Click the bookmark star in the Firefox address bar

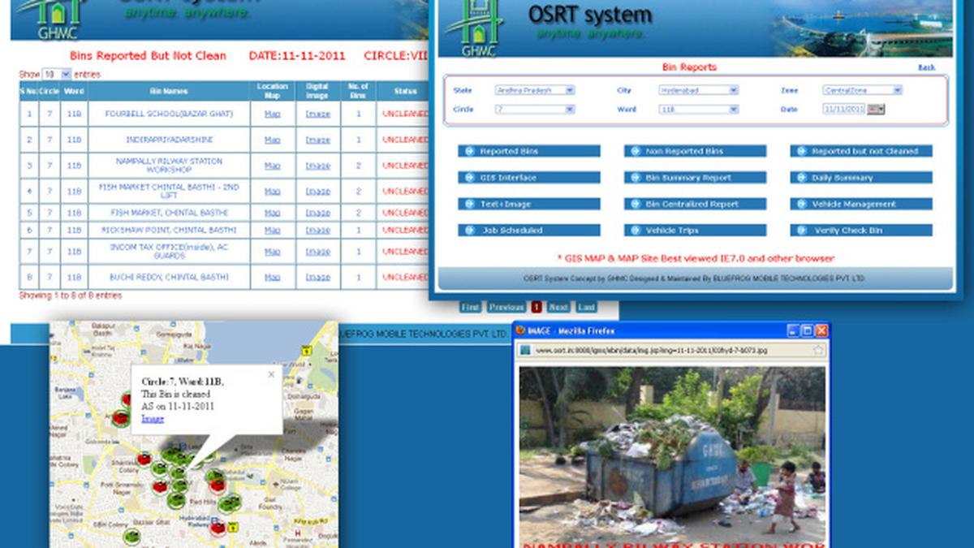pos(818,350)
